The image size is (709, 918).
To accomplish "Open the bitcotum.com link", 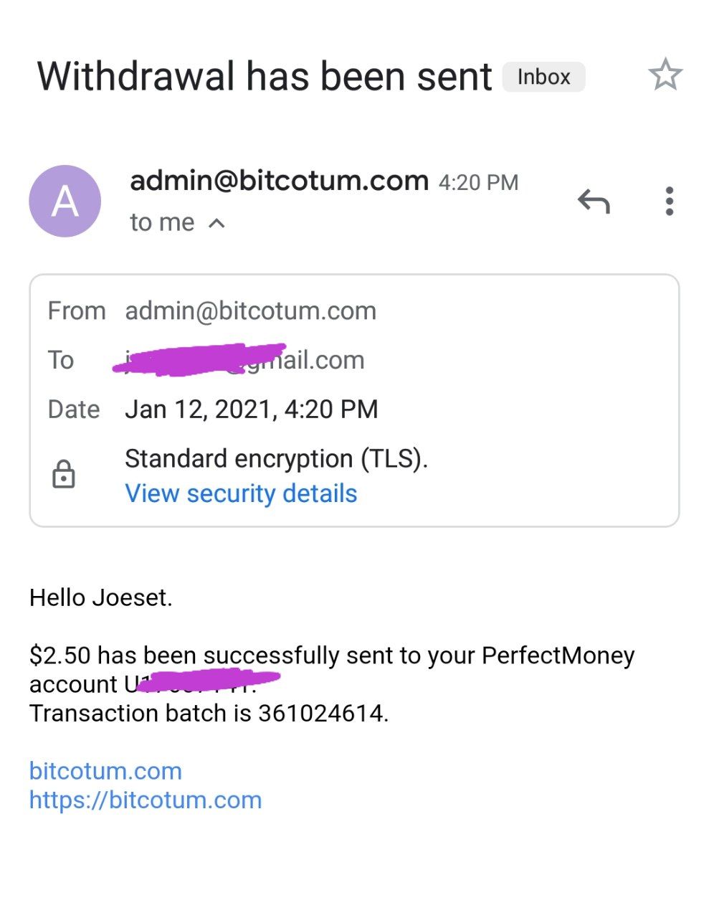I will [105, 771].
